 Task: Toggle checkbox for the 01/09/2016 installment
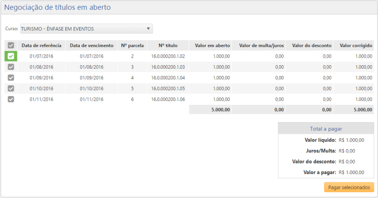coord(11,78)
